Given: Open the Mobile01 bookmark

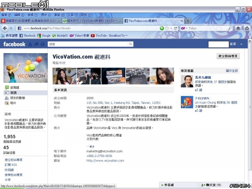Looking at the screenshot, I should (x=60, y=36).
